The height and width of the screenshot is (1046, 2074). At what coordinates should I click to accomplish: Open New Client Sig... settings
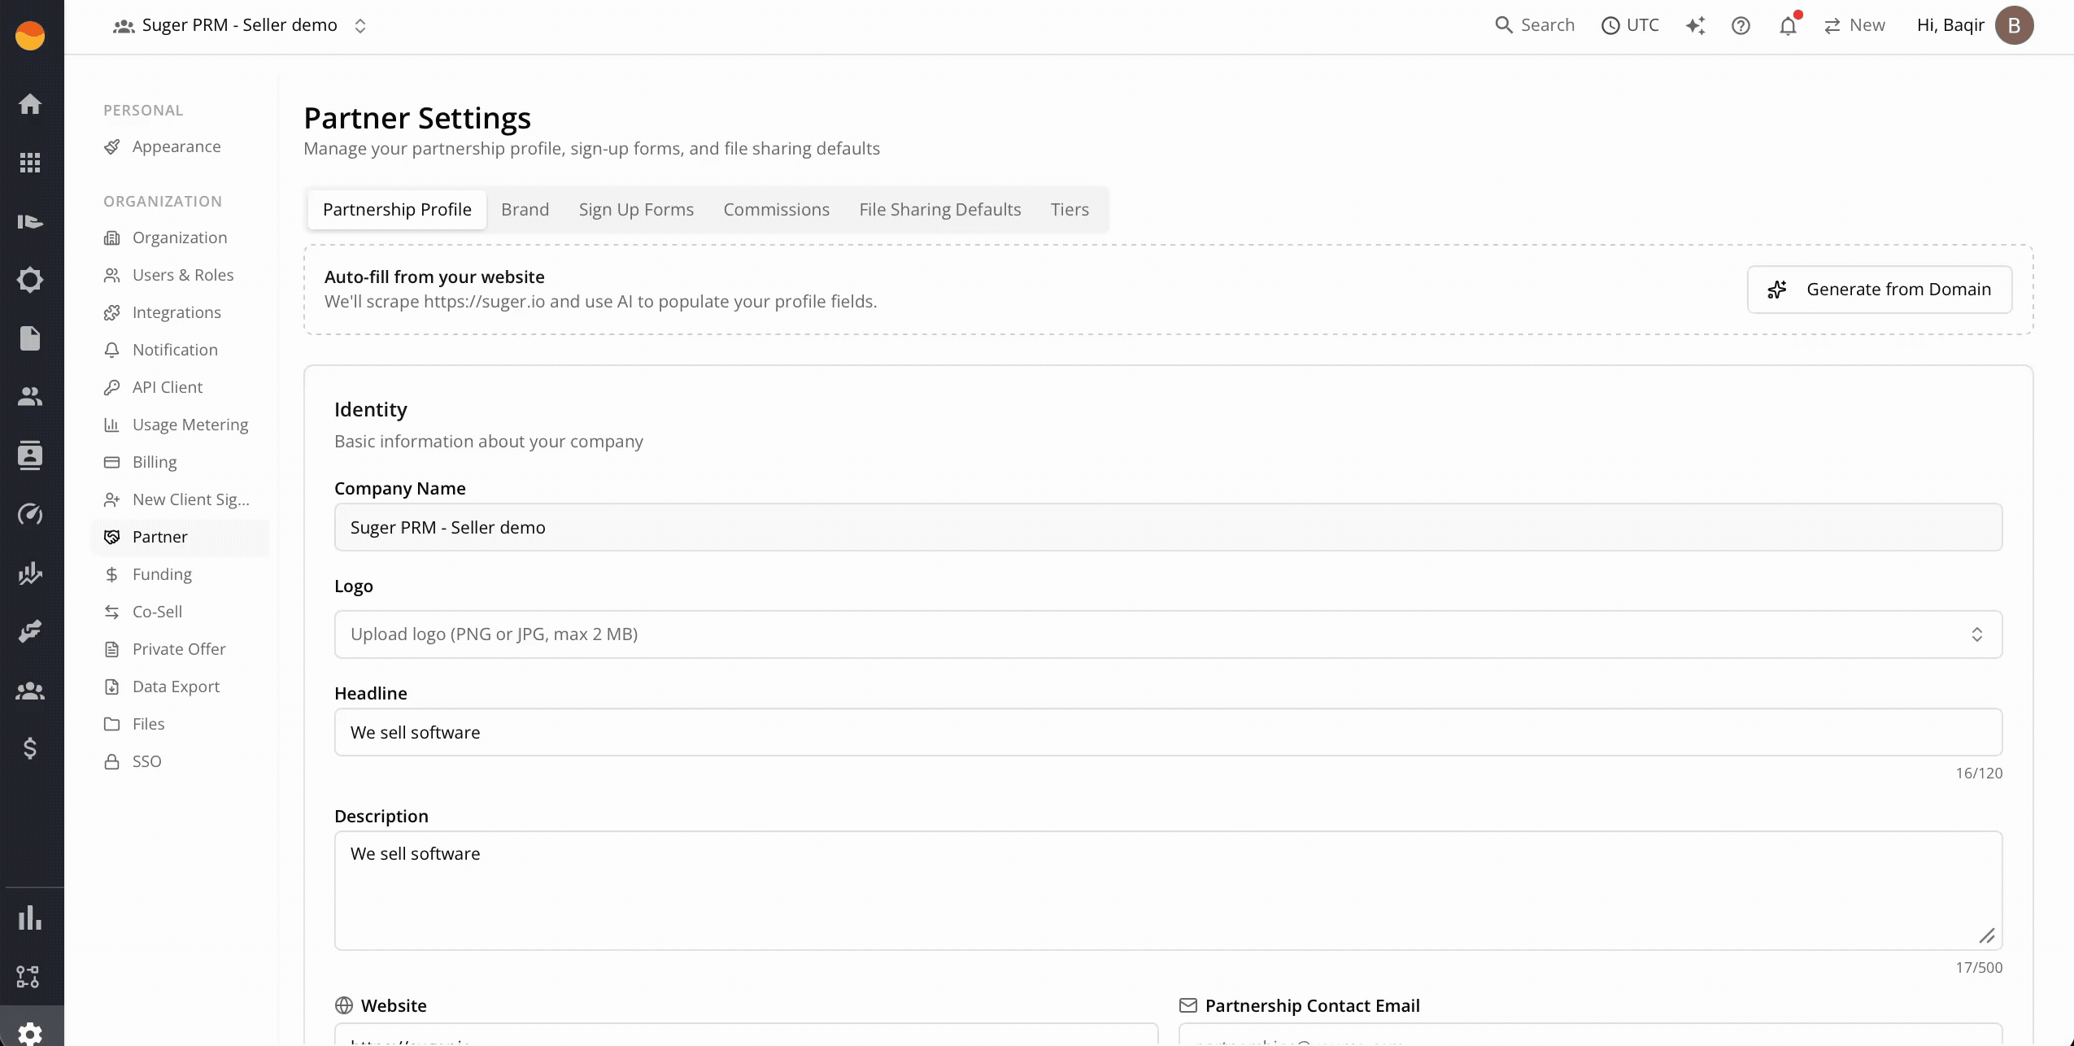[181, 499]
